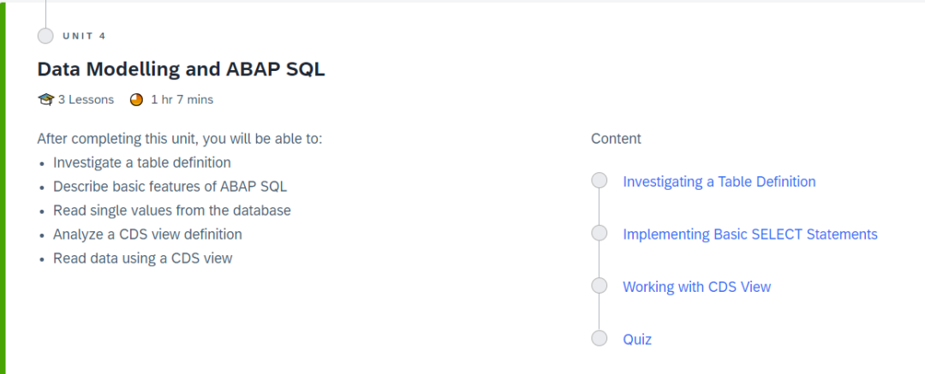Click the circle beside Working with CDS View
Viewport: 925px width, 374px height.
point(600,286)
